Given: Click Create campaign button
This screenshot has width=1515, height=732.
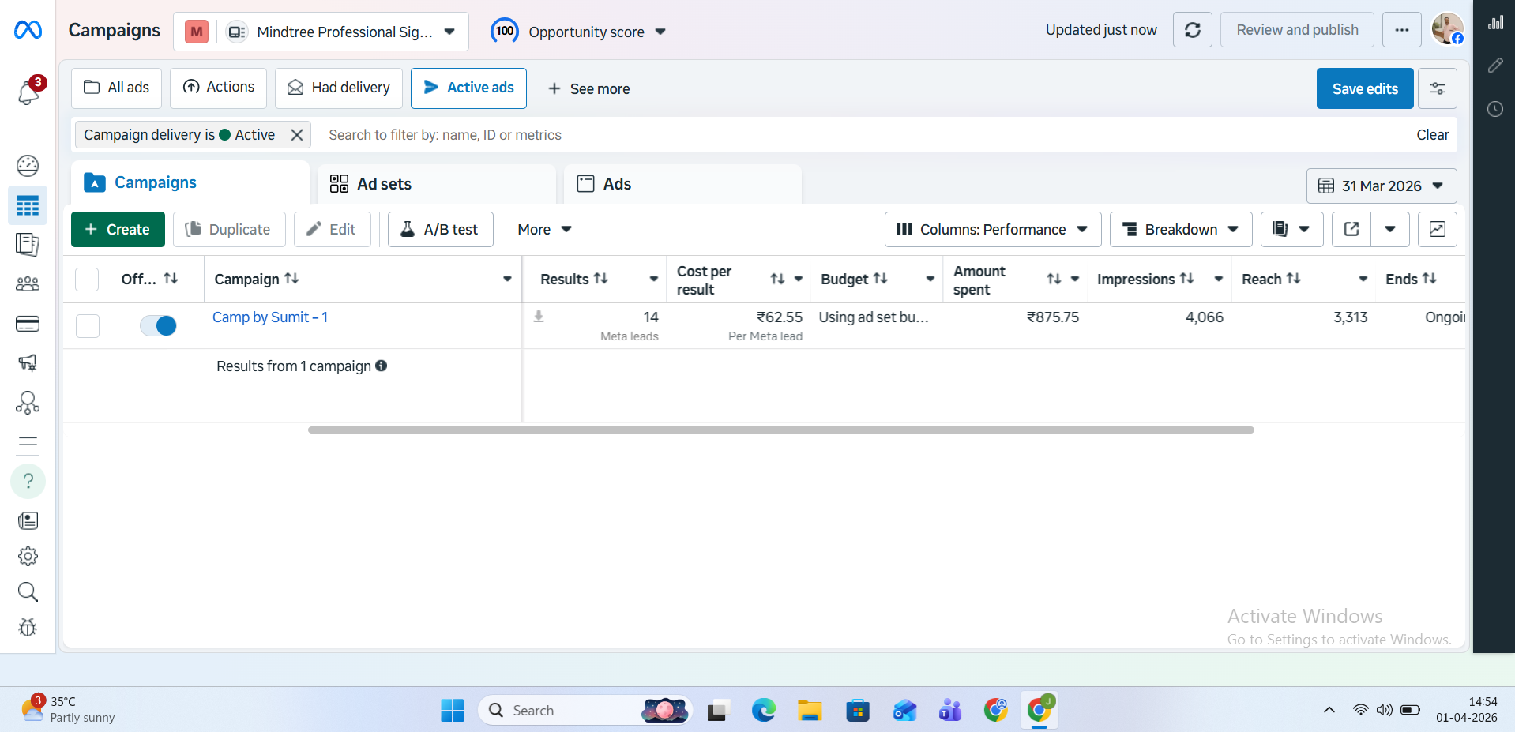Looking at the screenshot, I should point(118,229).
